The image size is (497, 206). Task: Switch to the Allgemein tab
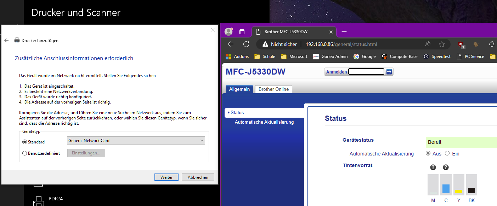click(x=239, y=89)
